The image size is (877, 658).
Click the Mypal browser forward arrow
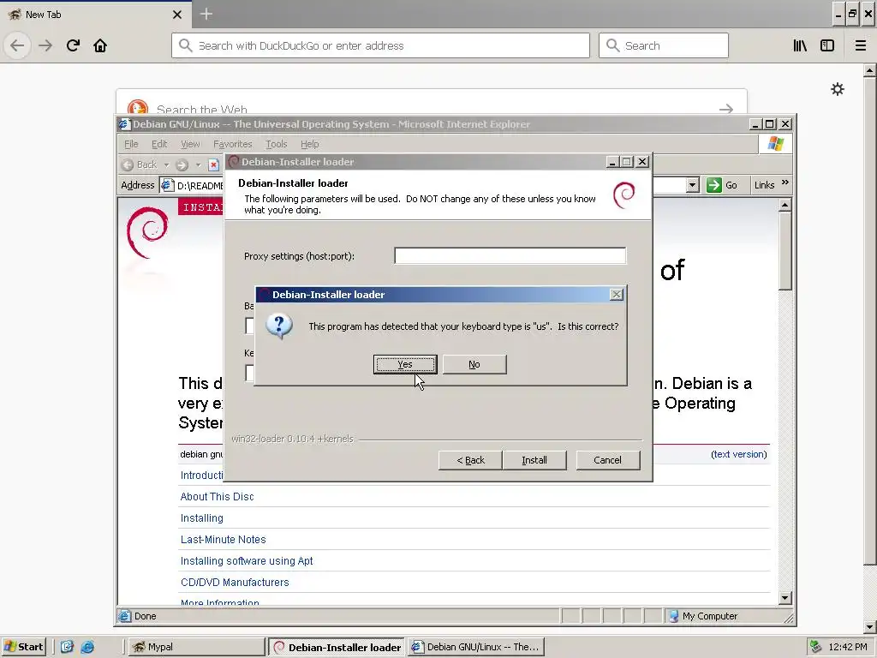[x=45, y=45]
